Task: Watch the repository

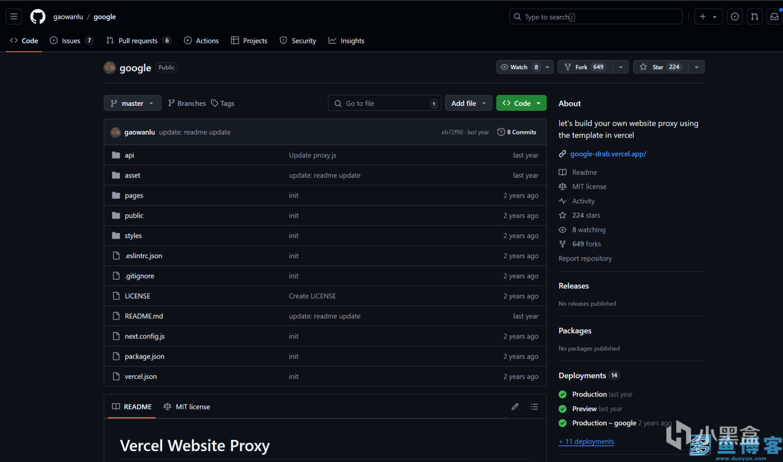Action: [x=519, y=67]
